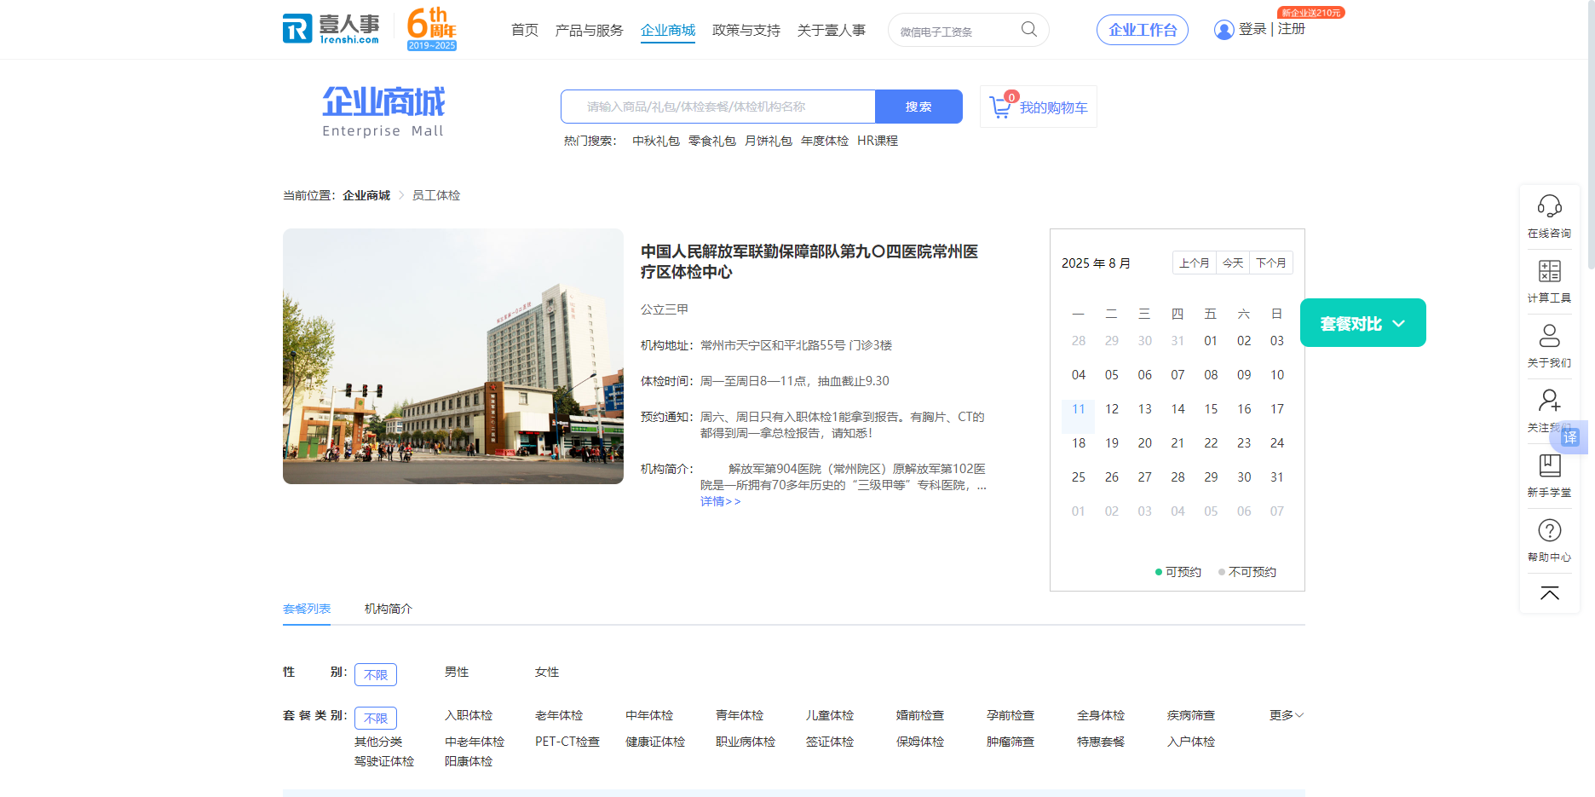This screenshot has width=1595, height=797.
Task: Open the shopping cart icon
Action: click(x=1000, y=107)
